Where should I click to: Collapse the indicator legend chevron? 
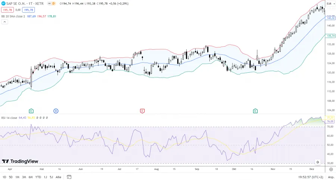pos(4,22)
